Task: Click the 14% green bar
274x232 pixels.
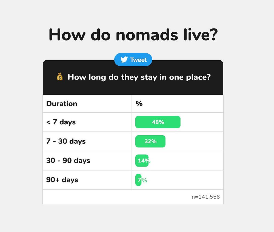Action: (x=142, y=161)
